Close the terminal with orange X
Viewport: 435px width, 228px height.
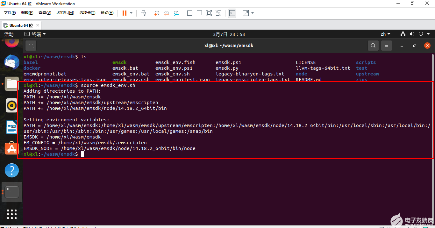coord(427,46)
